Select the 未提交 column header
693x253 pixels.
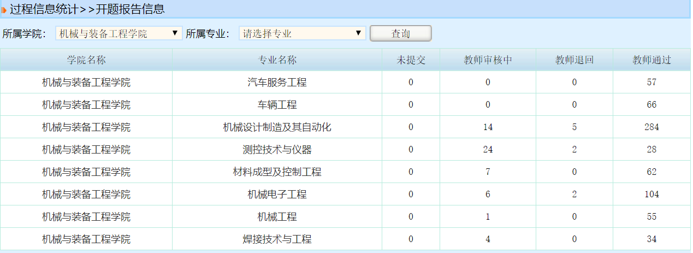click(x=411, y=60)
